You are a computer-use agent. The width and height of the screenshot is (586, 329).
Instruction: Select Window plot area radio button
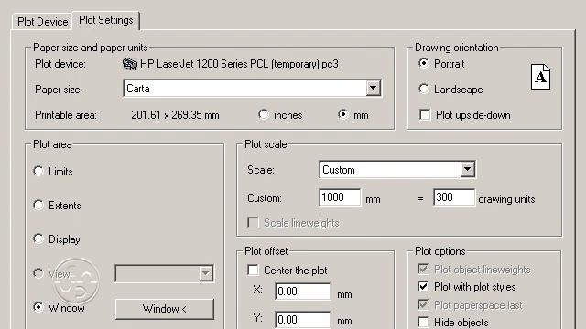point(38,307)
